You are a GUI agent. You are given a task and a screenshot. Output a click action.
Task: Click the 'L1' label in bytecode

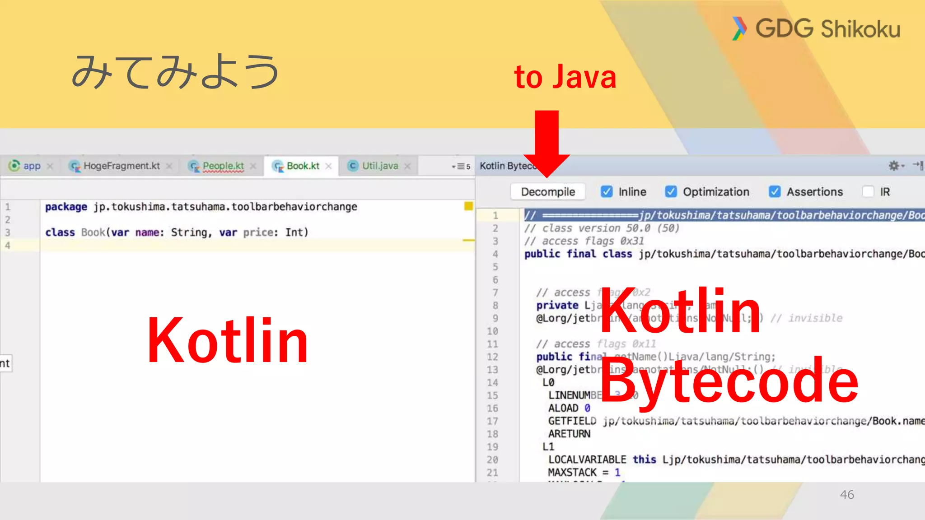548,447
